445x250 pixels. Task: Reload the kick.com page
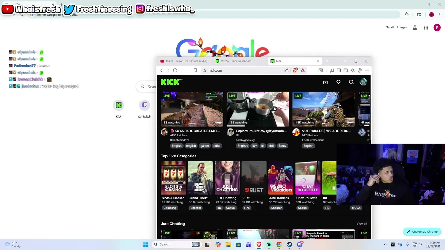point(175,70)
